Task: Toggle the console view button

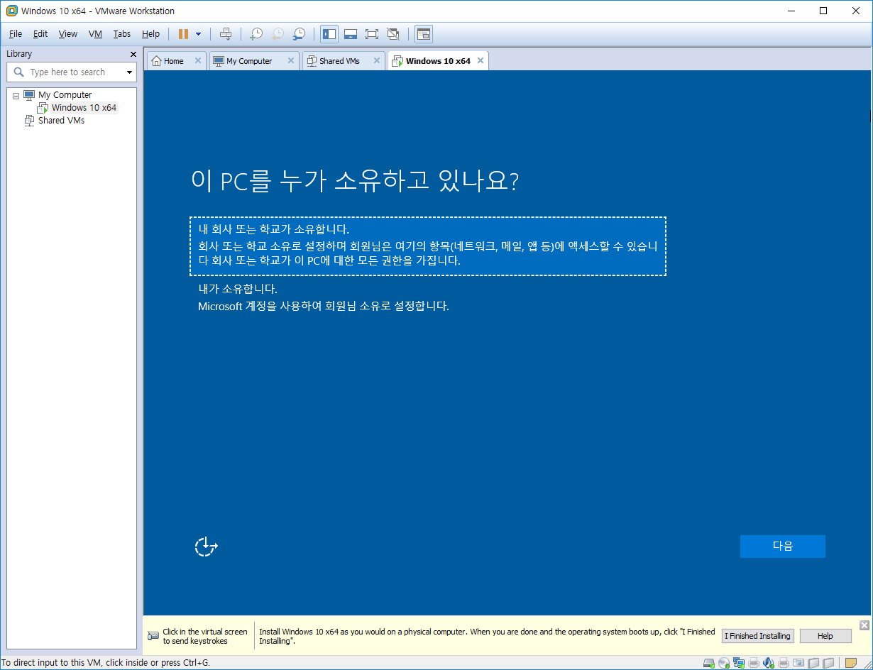Action: (424, 33)
